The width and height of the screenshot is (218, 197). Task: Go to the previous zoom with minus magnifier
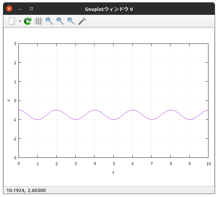[49, 21]
